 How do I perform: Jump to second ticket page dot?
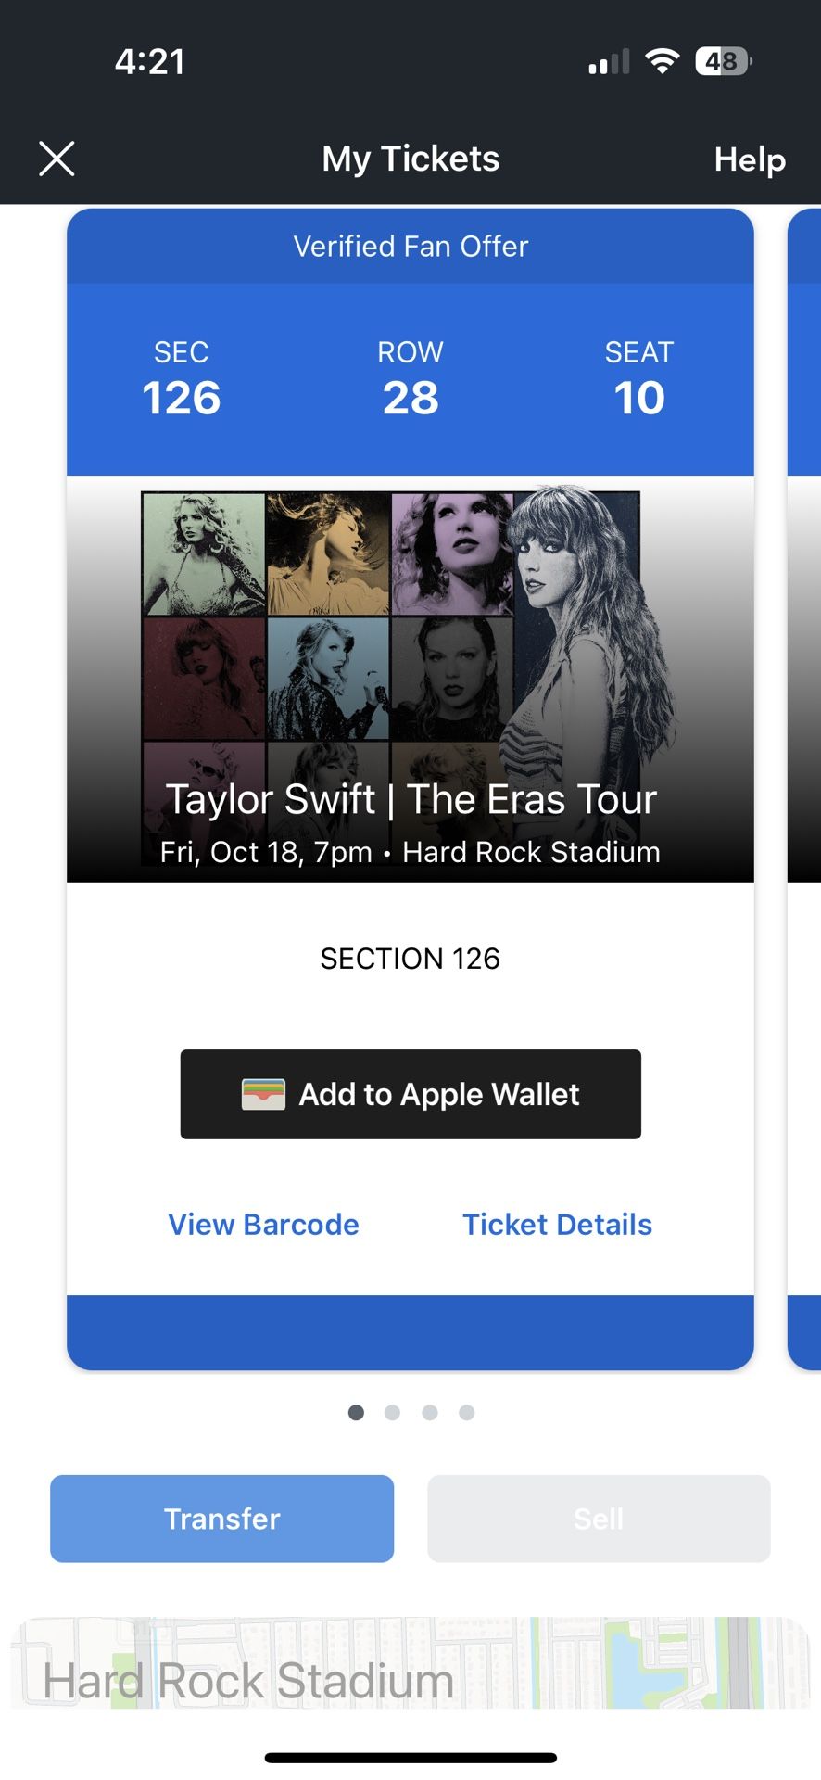point(393,1412)
